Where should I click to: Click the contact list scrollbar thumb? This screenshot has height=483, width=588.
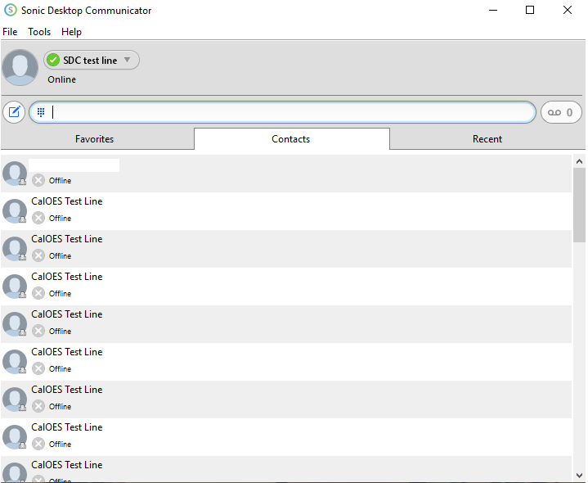pyautogui.click(x=579, y=205)
